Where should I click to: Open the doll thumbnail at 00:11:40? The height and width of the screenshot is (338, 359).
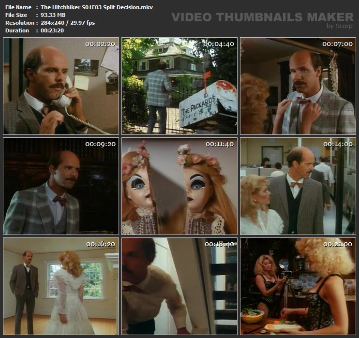tap(179, 186)
